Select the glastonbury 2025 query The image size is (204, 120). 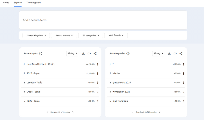(x=122, y=83)
